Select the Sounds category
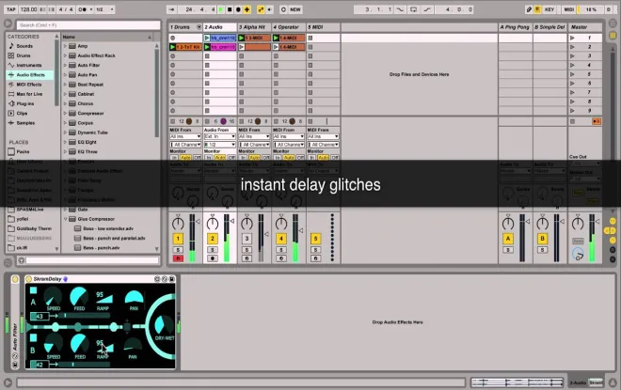The image size is (621, 390). tap(24, 46)
